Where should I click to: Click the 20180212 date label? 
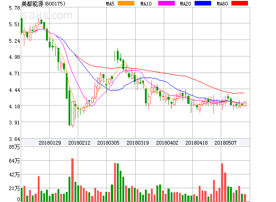[79, 143]
